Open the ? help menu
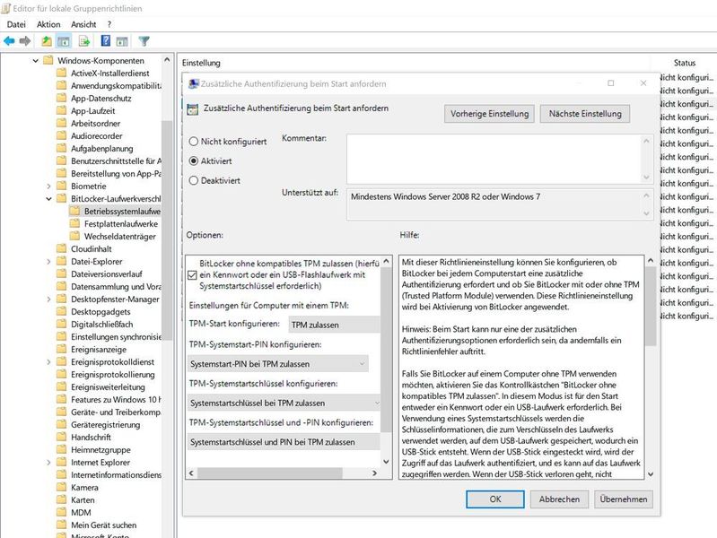The height and width of the screenshot is (538, 717). click(x=109, y=24)
